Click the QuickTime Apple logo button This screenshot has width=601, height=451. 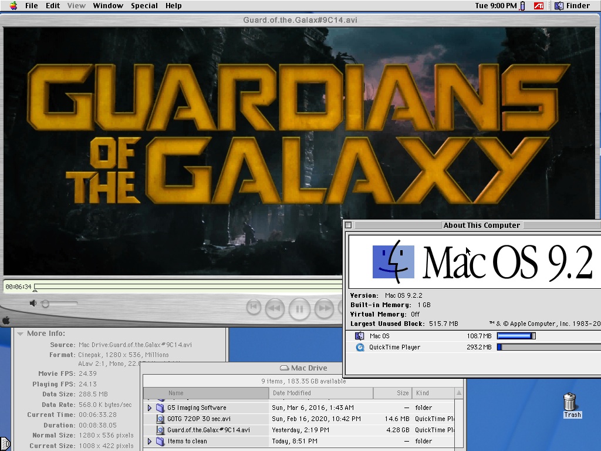pos(6,321)
